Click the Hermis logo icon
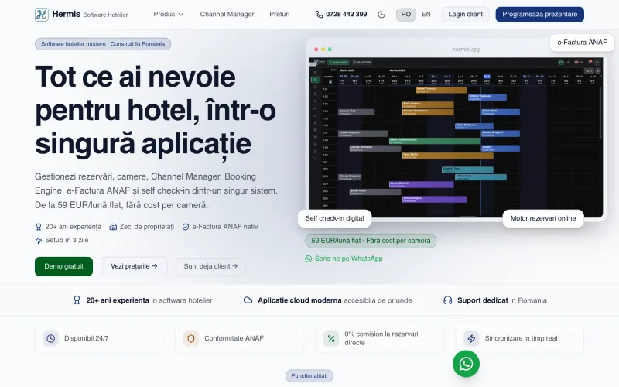The height and width of the screenshot is (387, 619). coord(42,15)
